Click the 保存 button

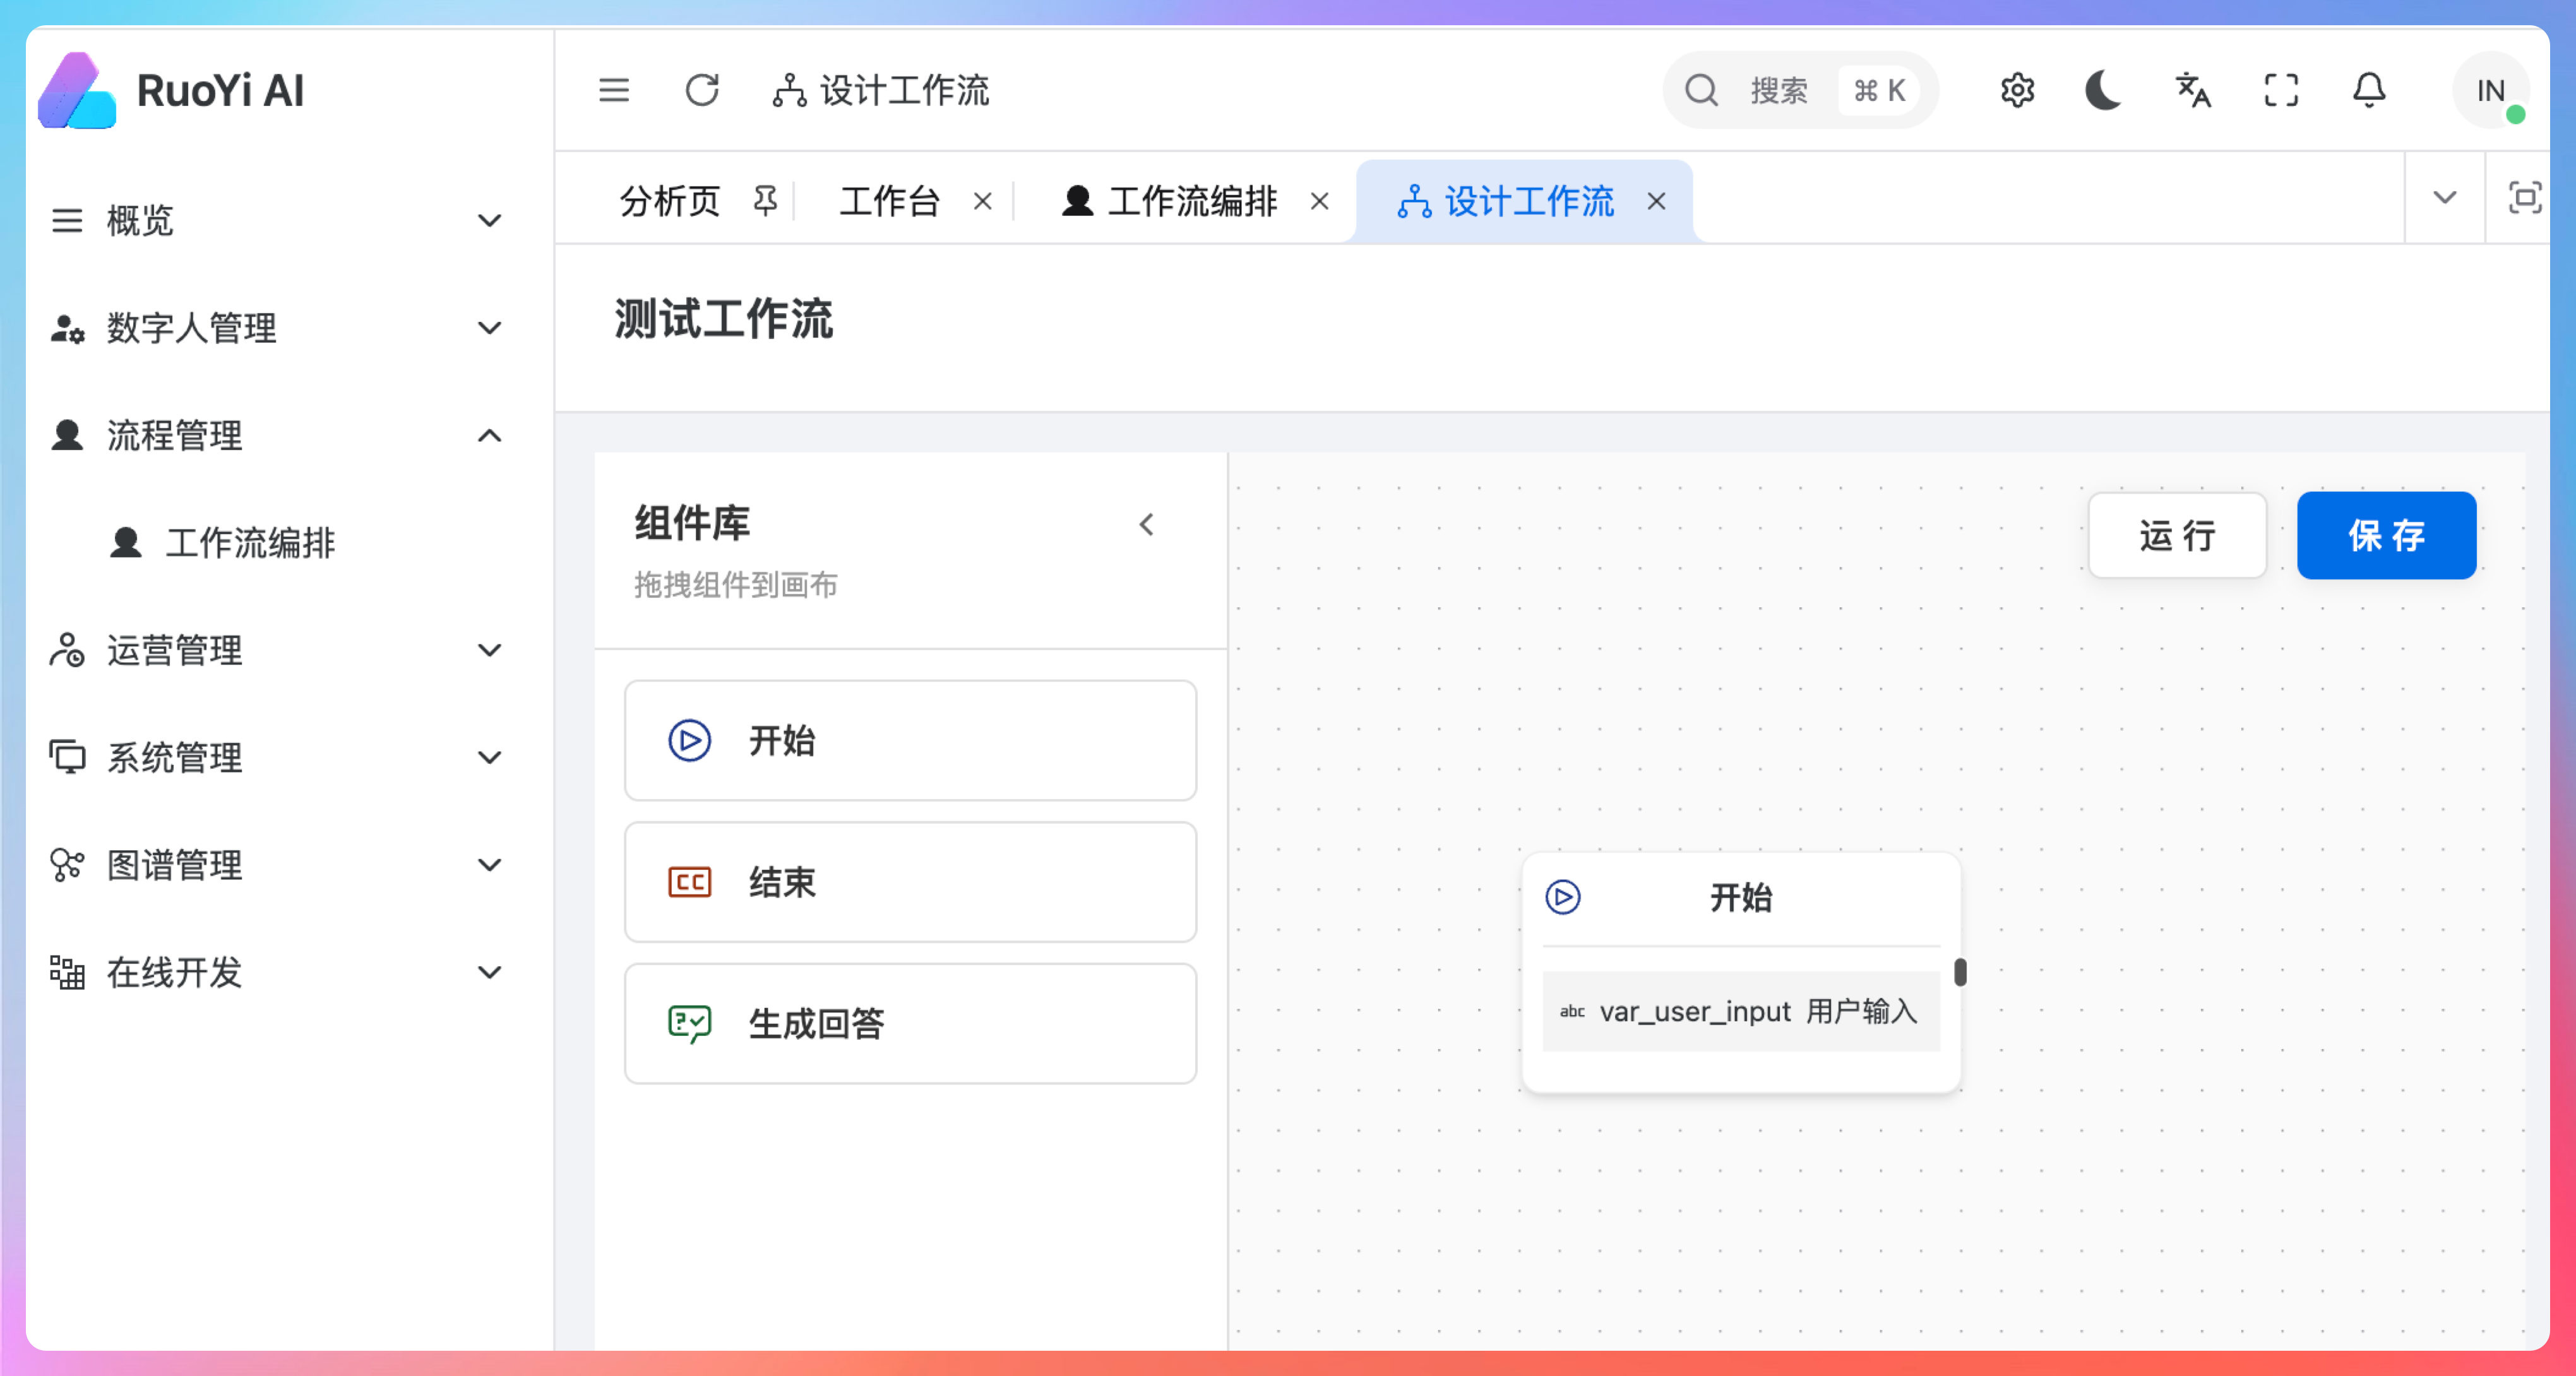point(2386,536)
